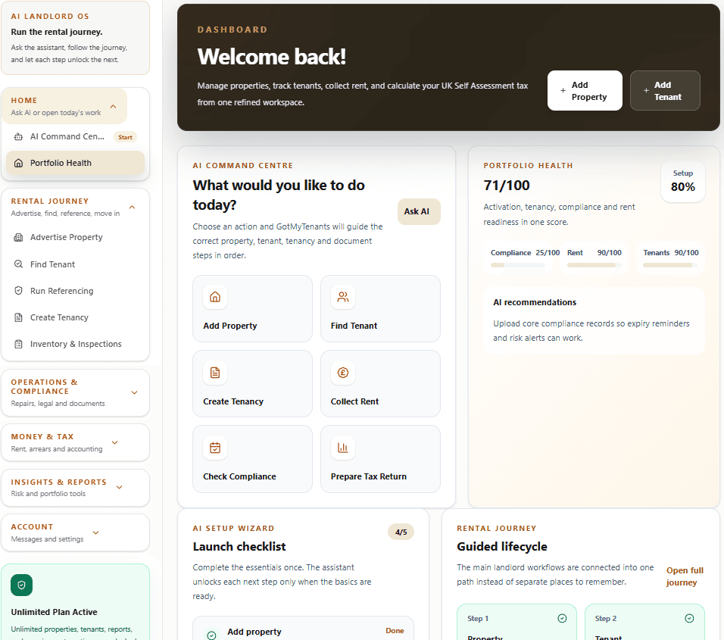
Task: Click the check circle icon on Step 2 card
Action: coord(689,618)
